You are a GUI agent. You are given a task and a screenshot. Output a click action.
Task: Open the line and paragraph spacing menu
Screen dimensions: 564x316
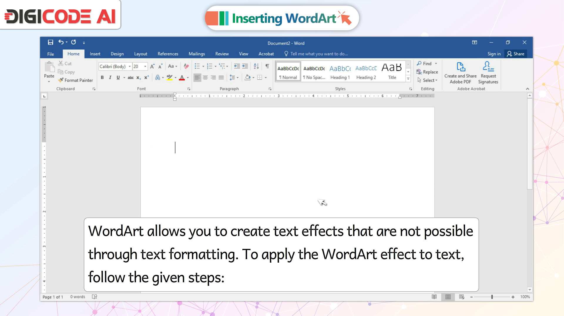click(x=234, y=78)
